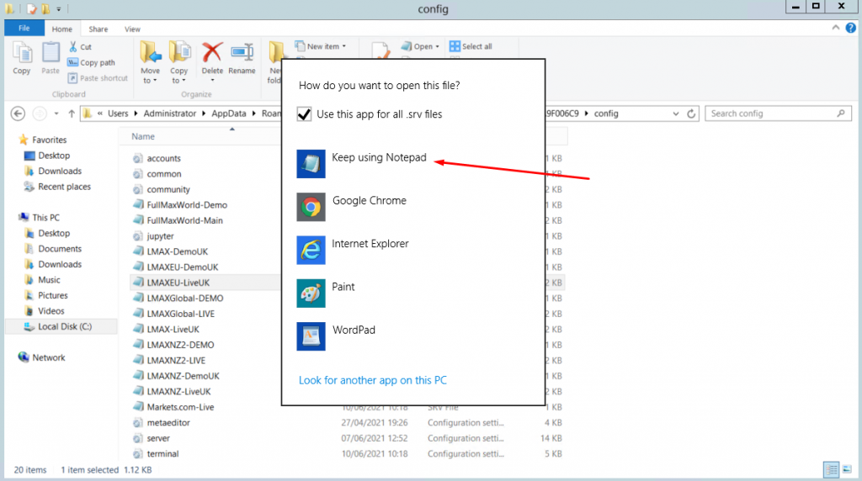Open the recent locations dropdown arrow
Image resolution: width=862 pixels, height=481 pixels.
coord(56,114)
